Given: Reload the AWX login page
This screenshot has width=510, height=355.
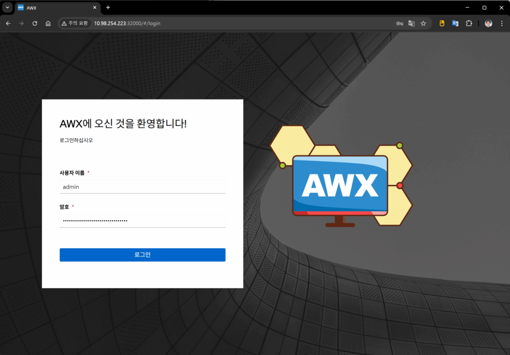Looking at the screenshot, I should [x=35, y=23].
